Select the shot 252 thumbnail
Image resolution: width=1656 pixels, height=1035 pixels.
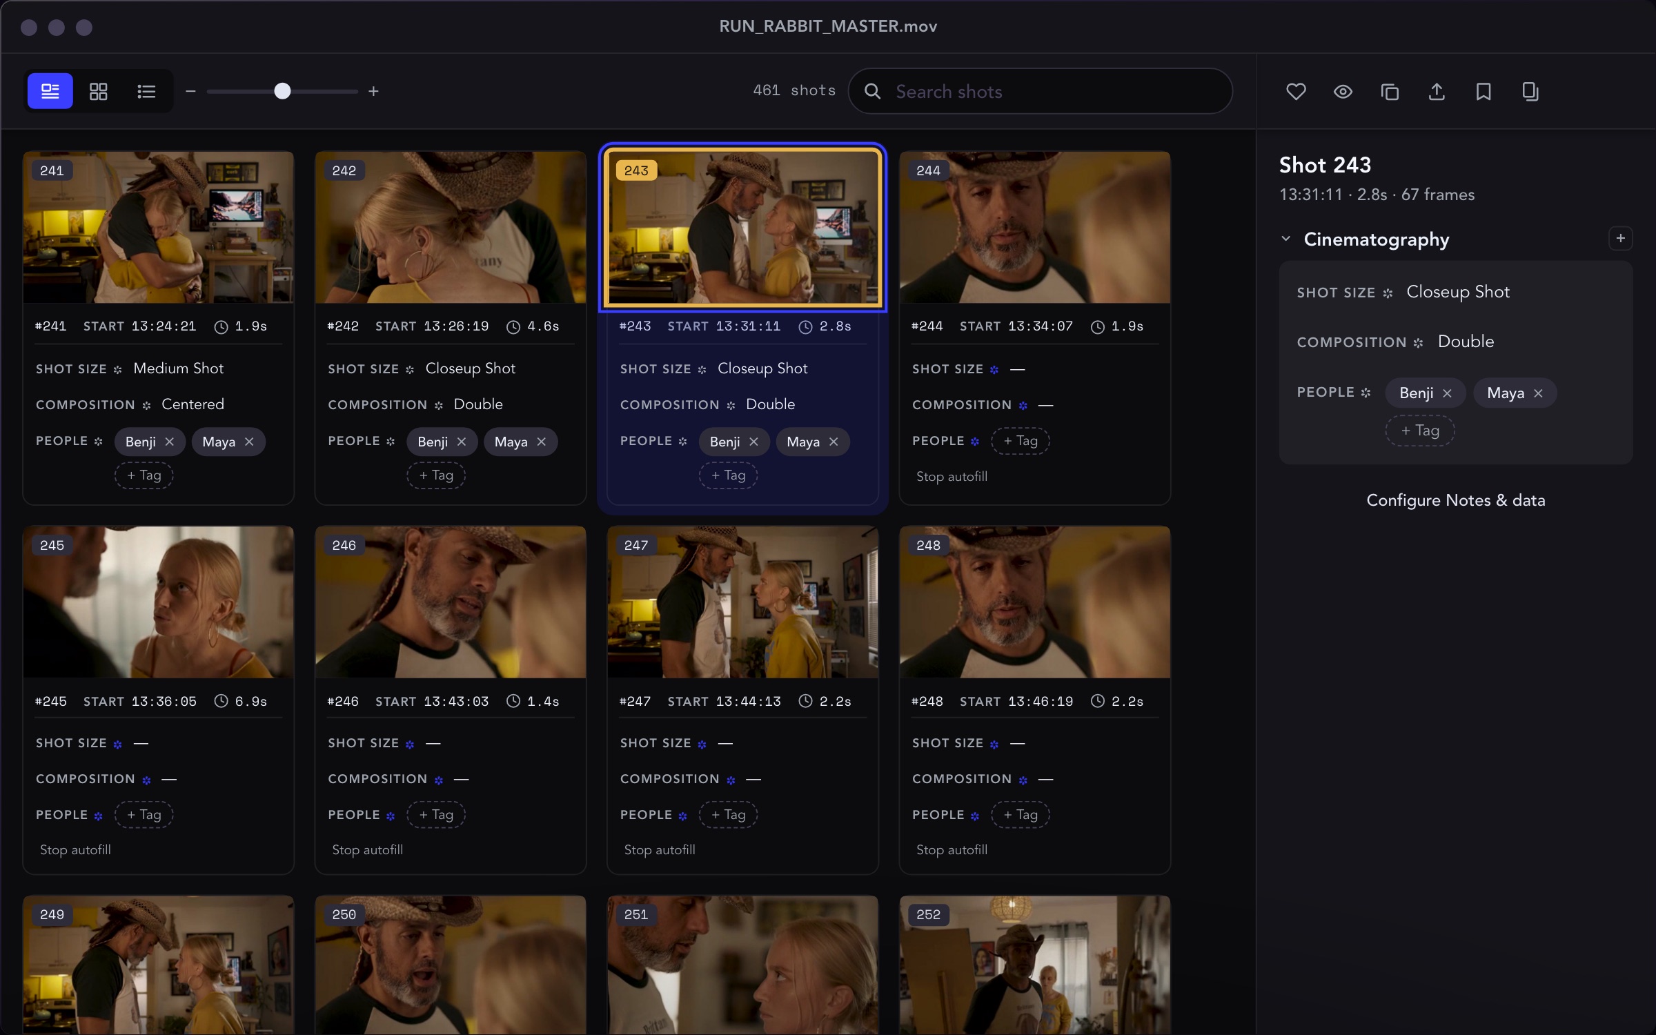click(1035, 965)
